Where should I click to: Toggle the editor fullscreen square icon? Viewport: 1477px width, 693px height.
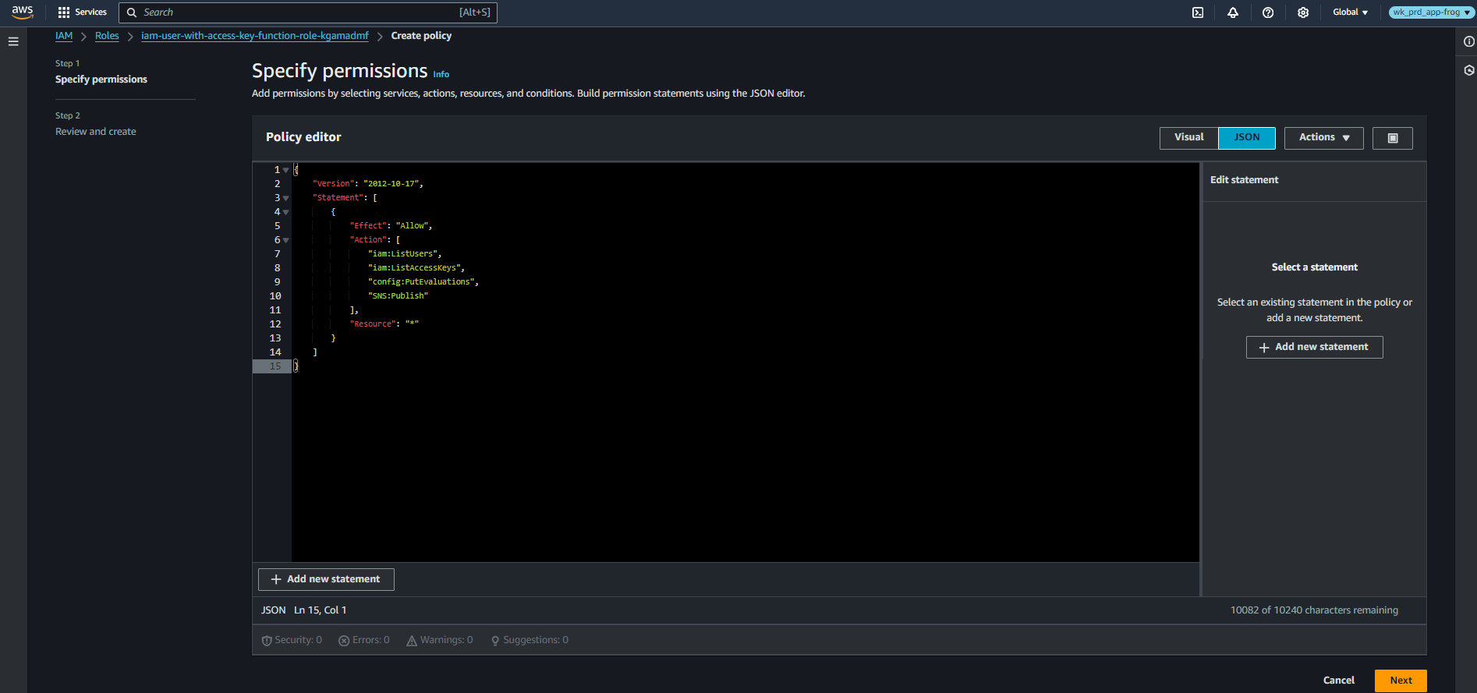click(1392, 138)
